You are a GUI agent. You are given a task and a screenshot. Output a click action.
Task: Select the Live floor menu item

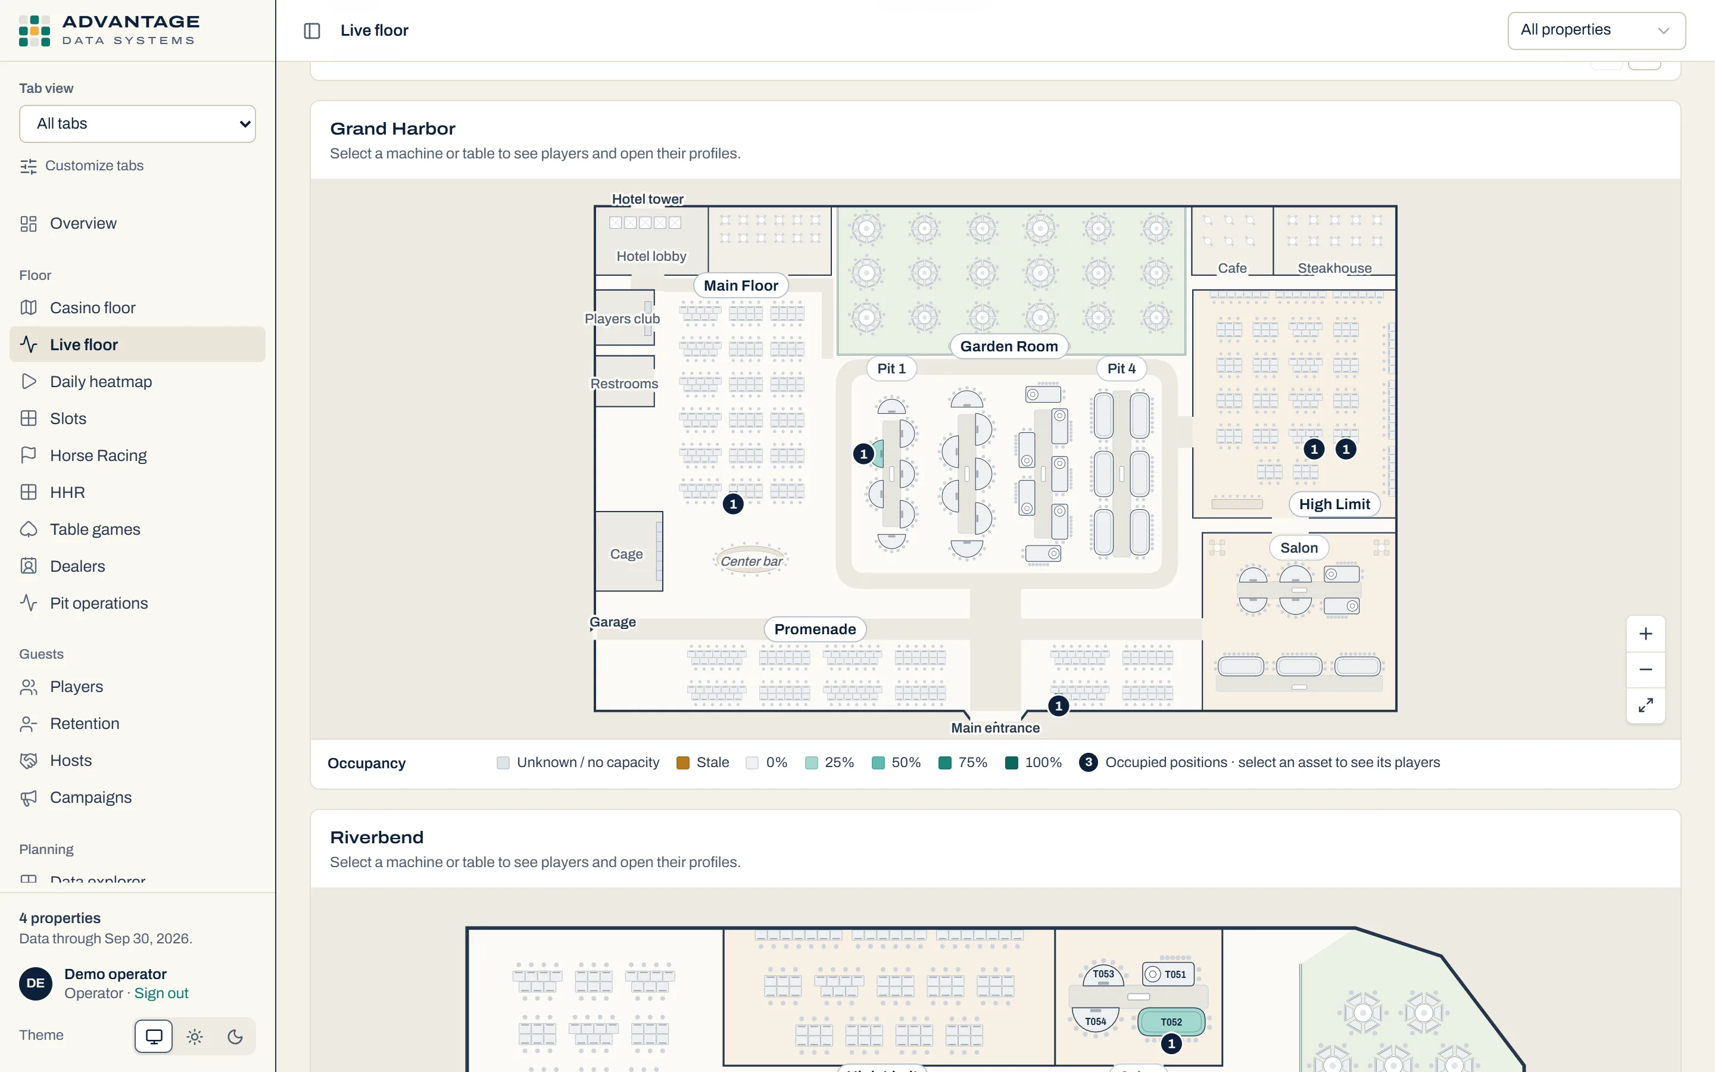point(138,345)
